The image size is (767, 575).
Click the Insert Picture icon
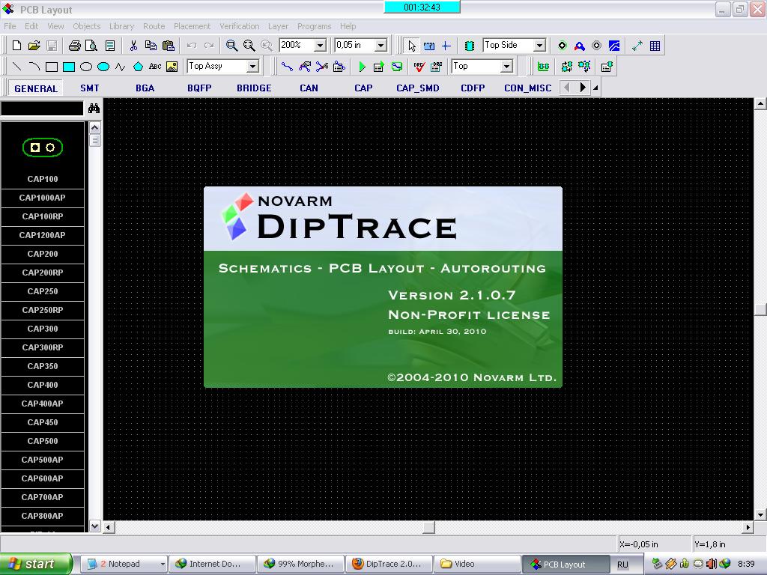(x=172, y=67)
